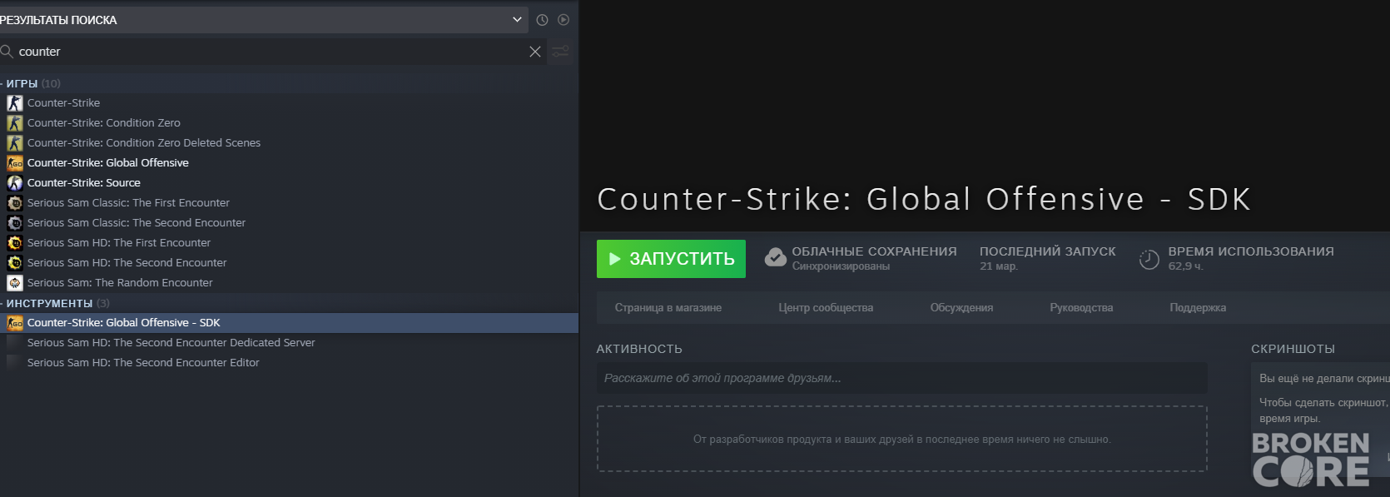
Task: Click the ready-to-play filter icon
Action: (x=563, y=20)
